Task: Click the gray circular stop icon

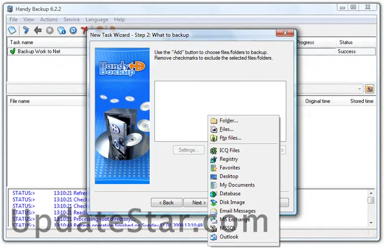Action: click(x=50, y=31)
